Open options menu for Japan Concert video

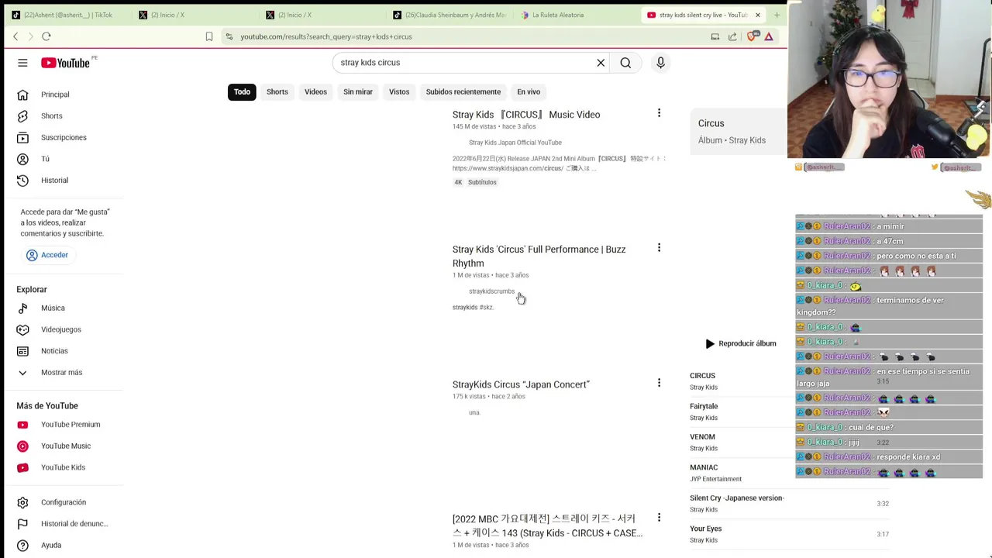[659, 383]
